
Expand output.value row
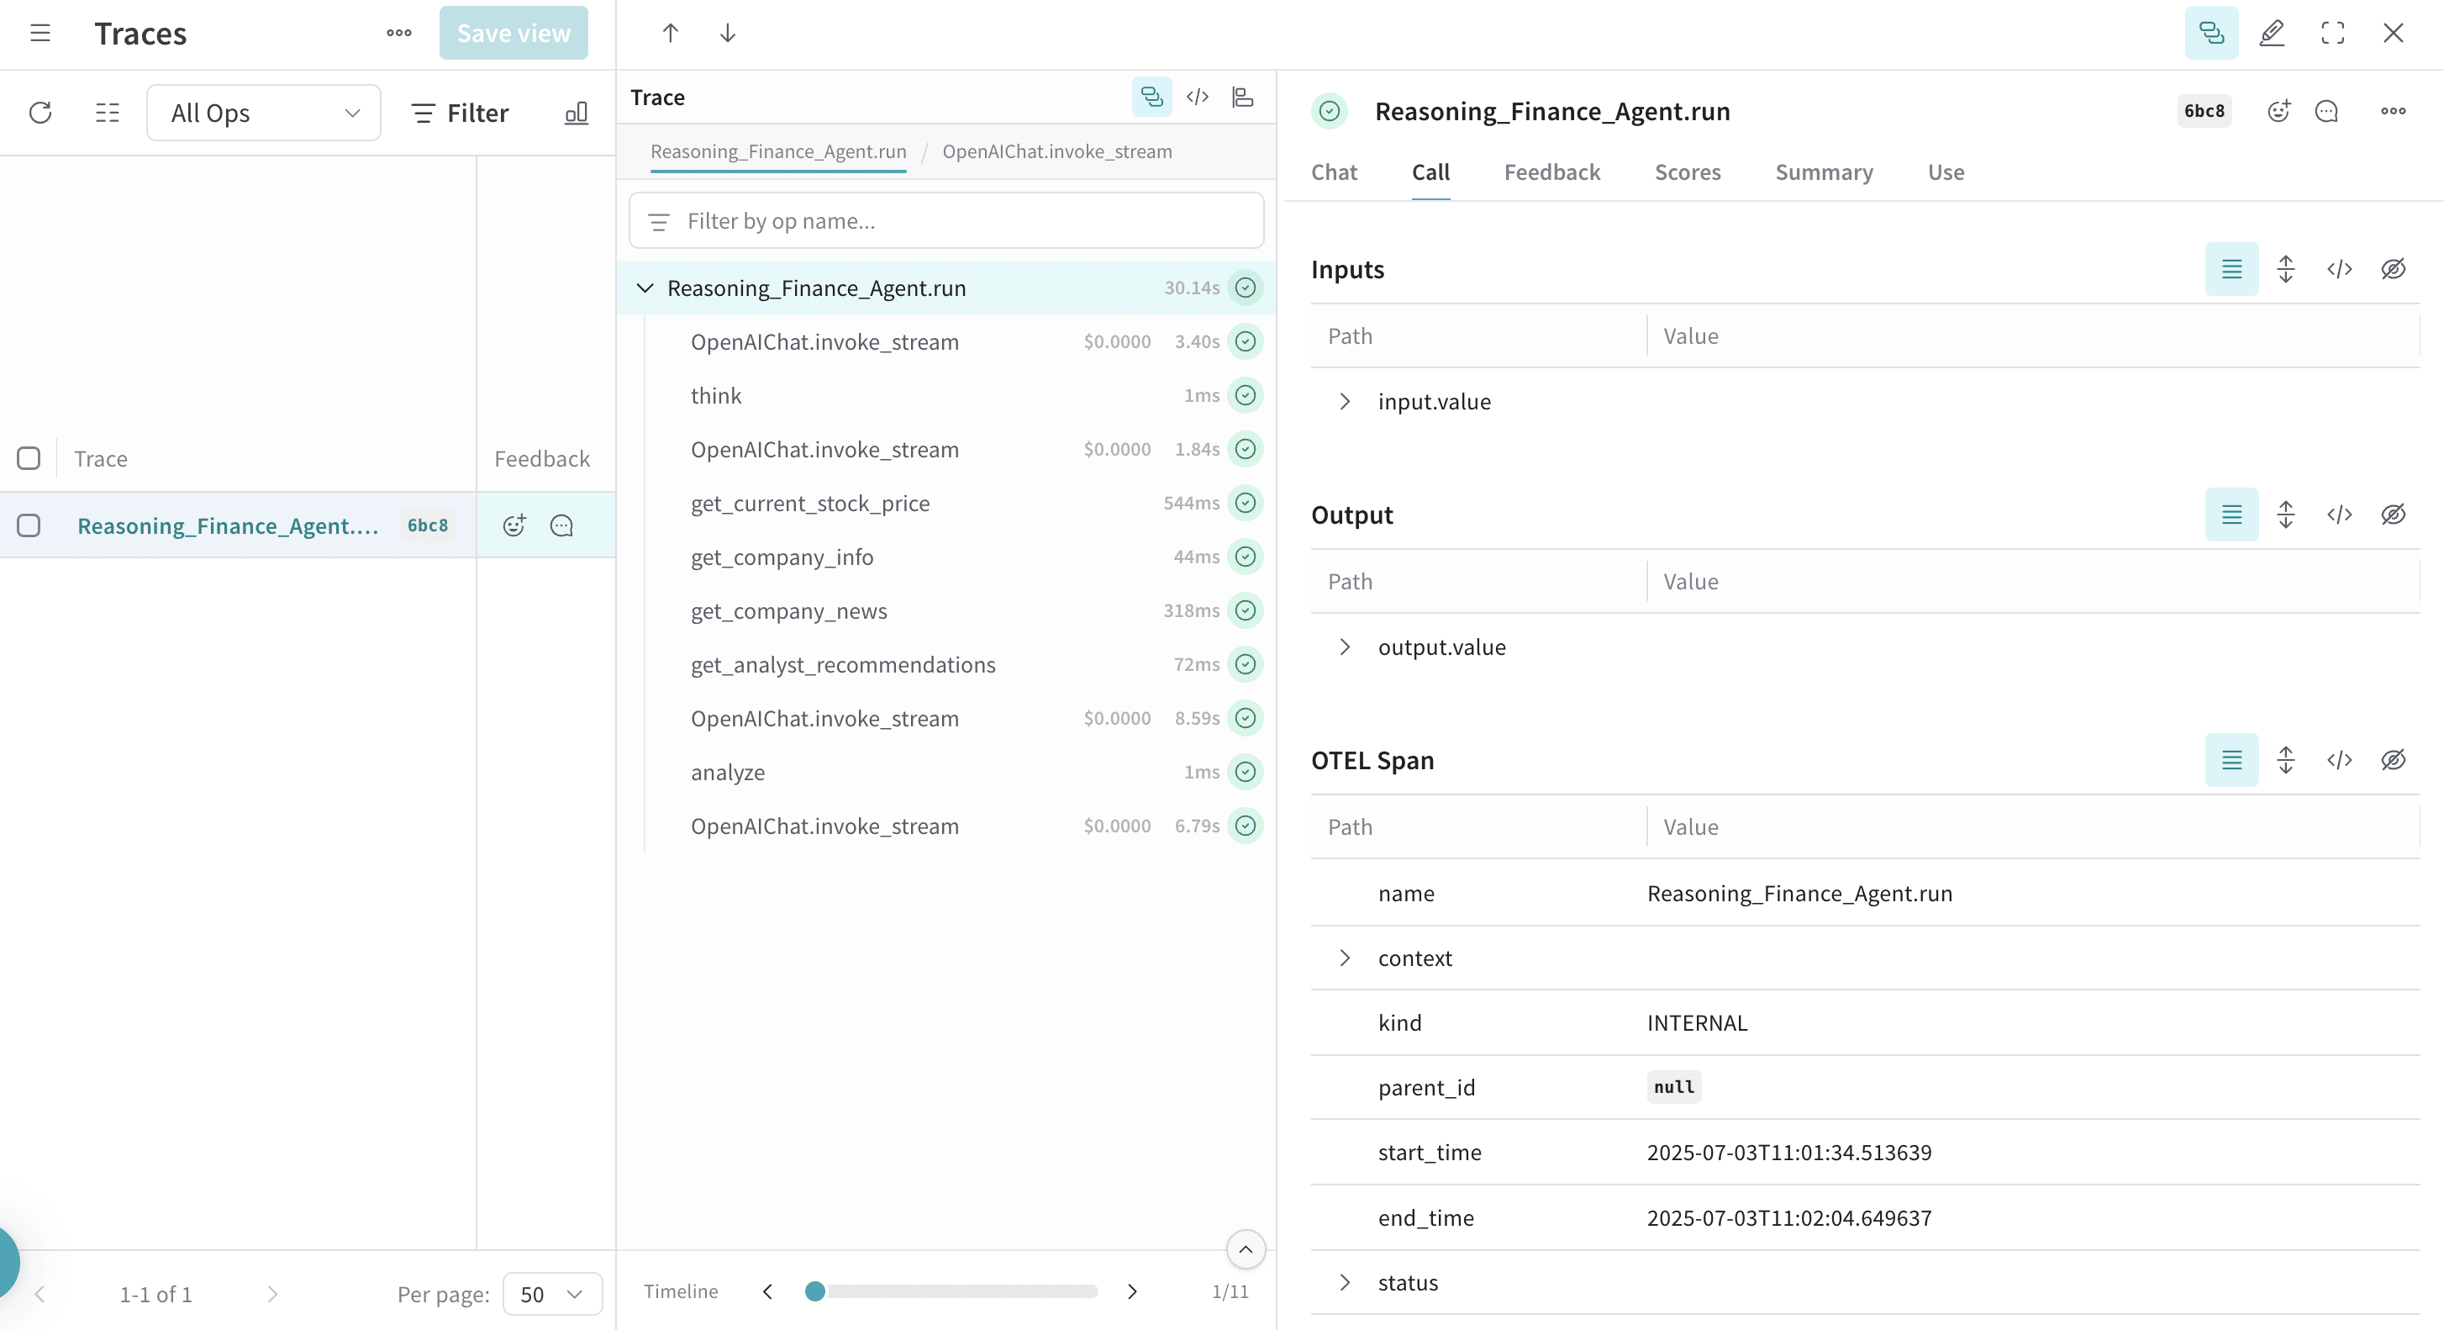click(x=1345, y=647)
